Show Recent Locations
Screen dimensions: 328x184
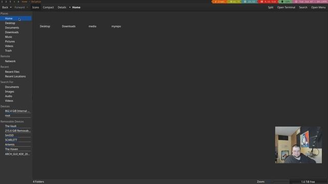click(x=16, y=76)
